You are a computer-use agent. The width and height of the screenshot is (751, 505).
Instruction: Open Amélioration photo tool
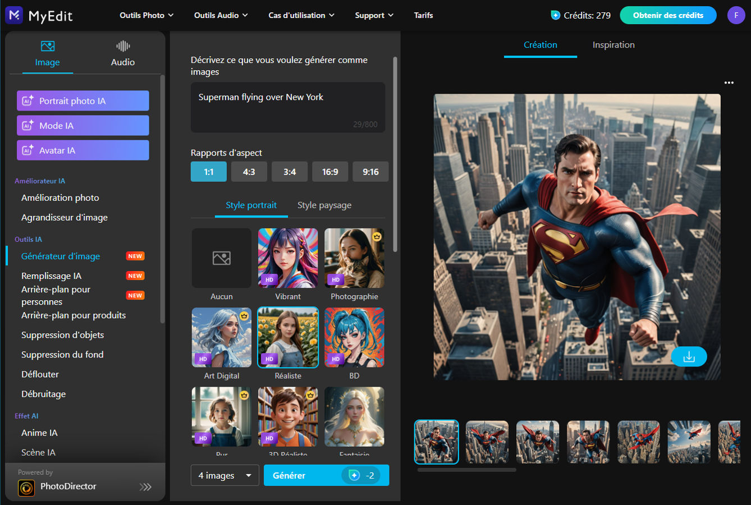[60, 198]
